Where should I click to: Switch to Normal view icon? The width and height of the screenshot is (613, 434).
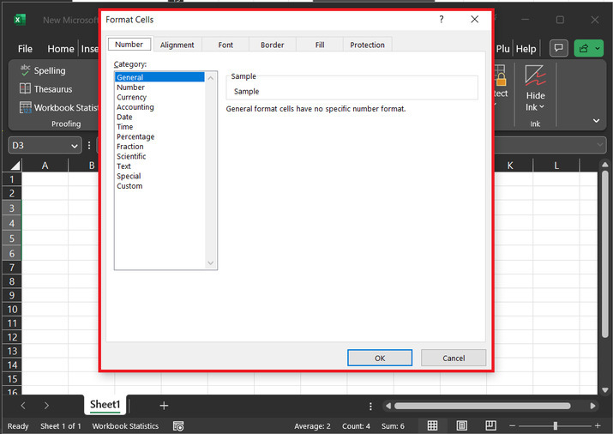tap(433, 425)
